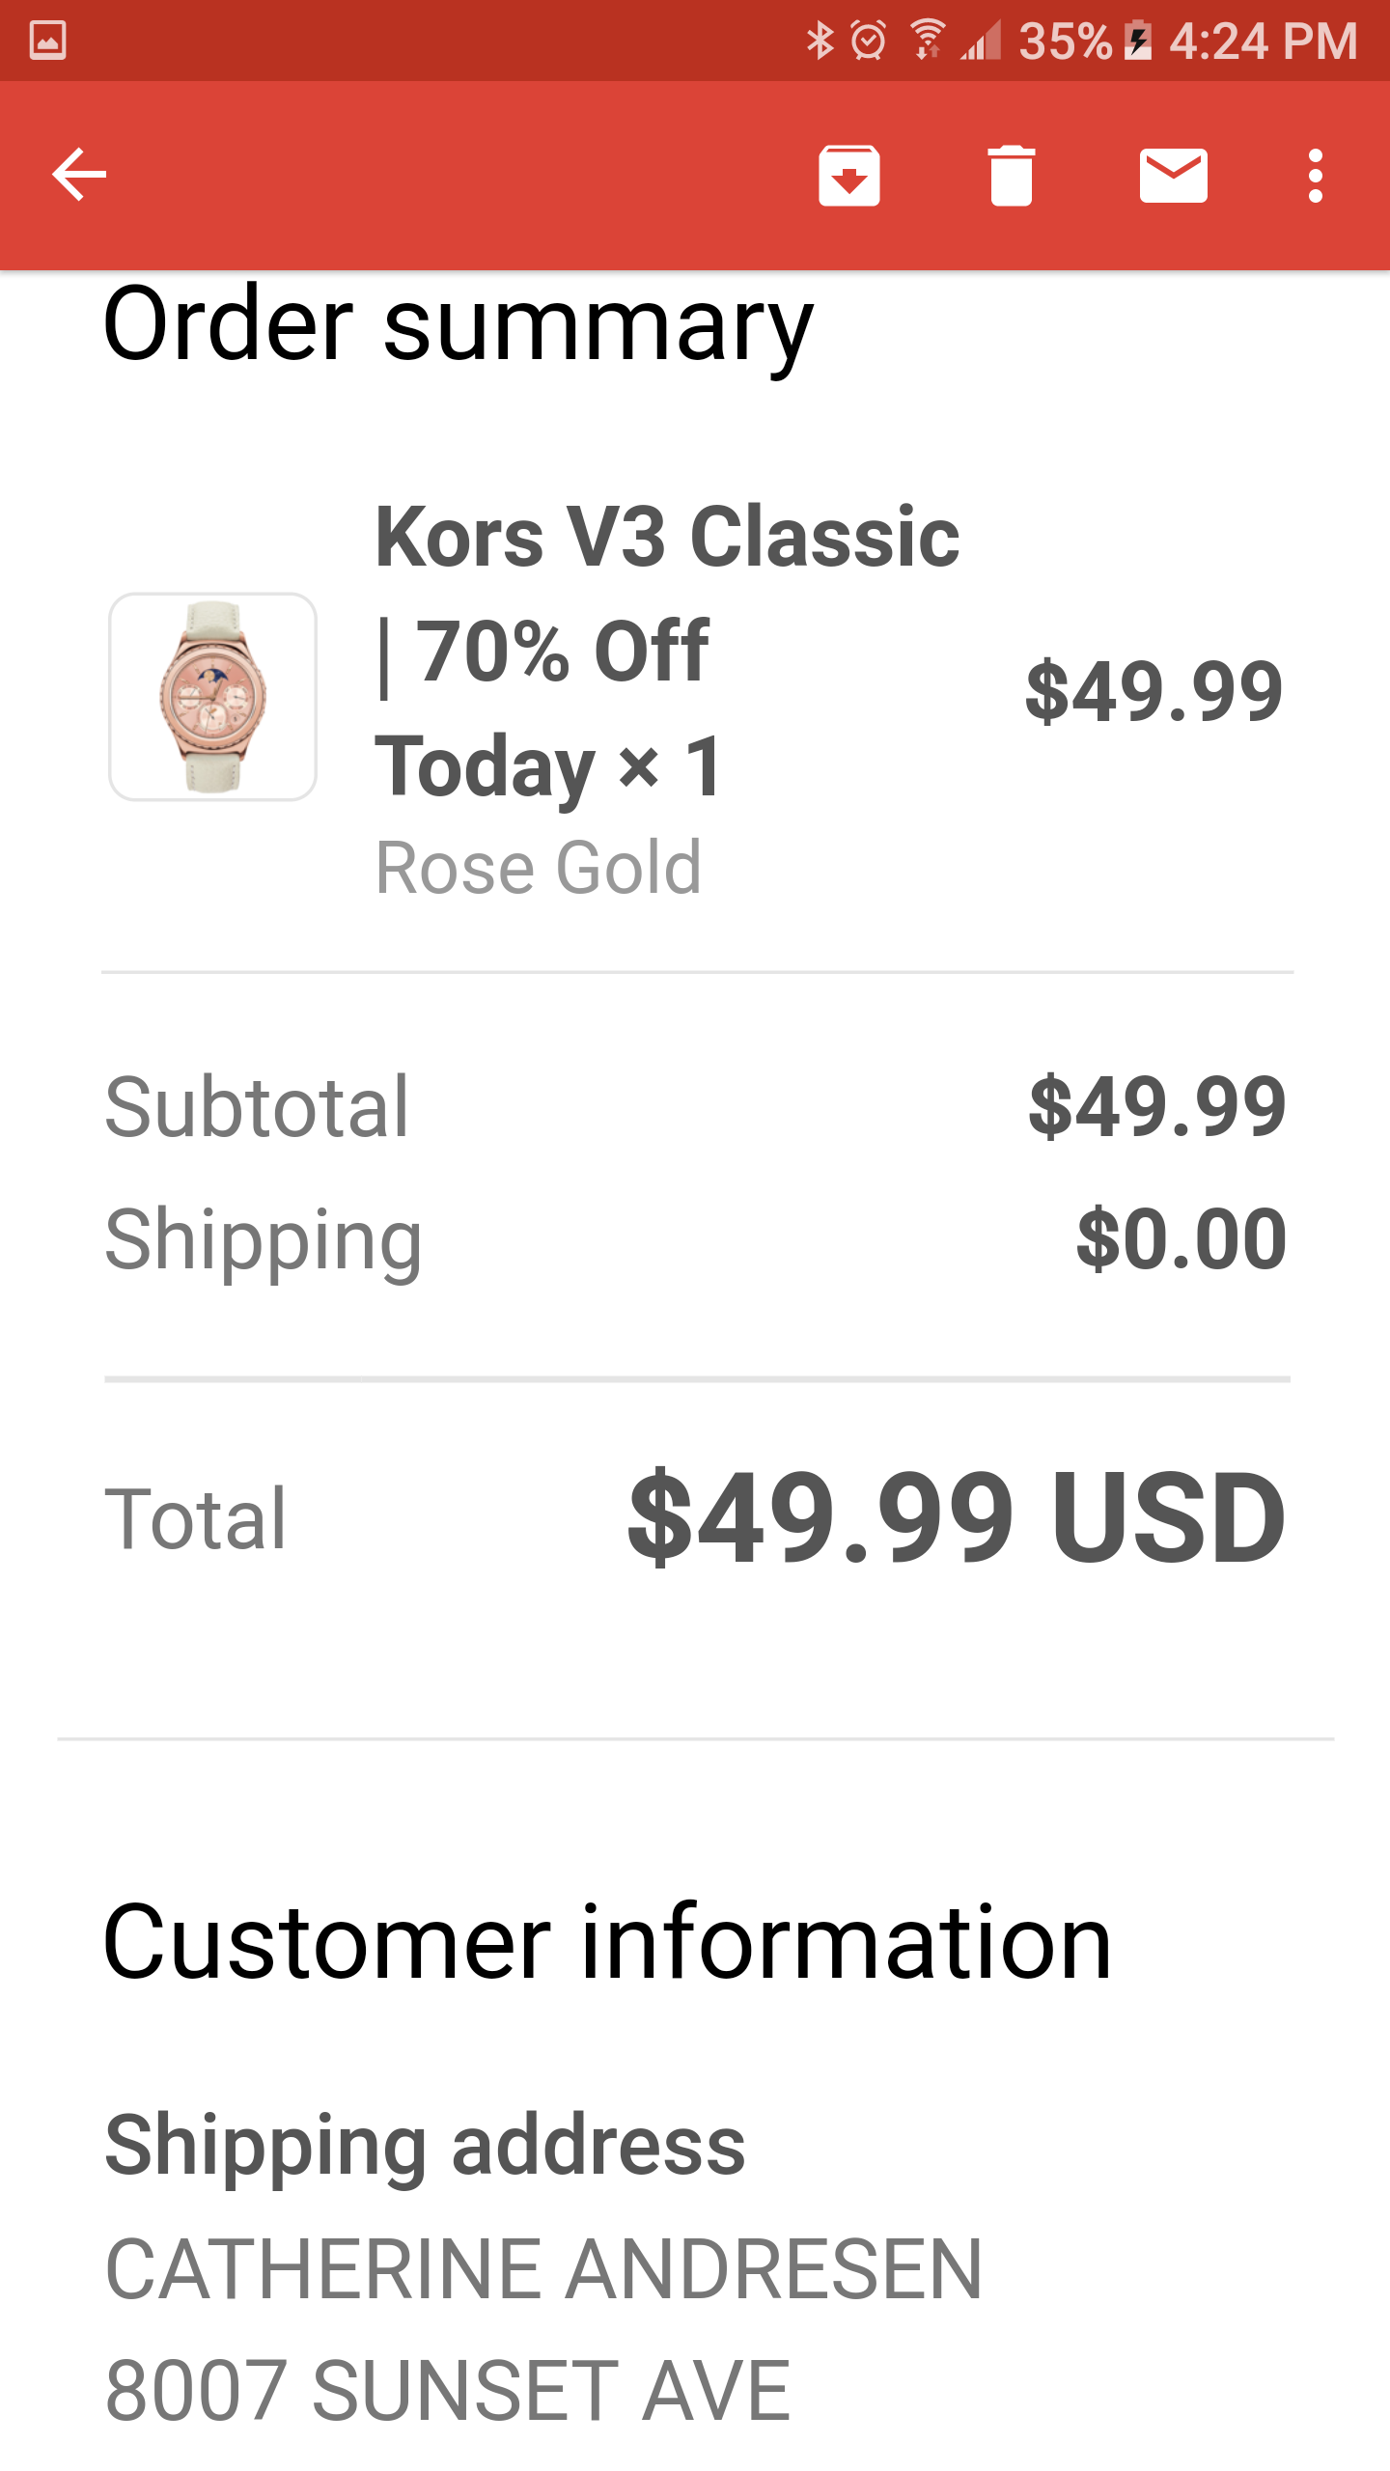The height and width of the screenshot is (2471, 1390).
Task: Tap the Customer information heading
Action: 607,1942
